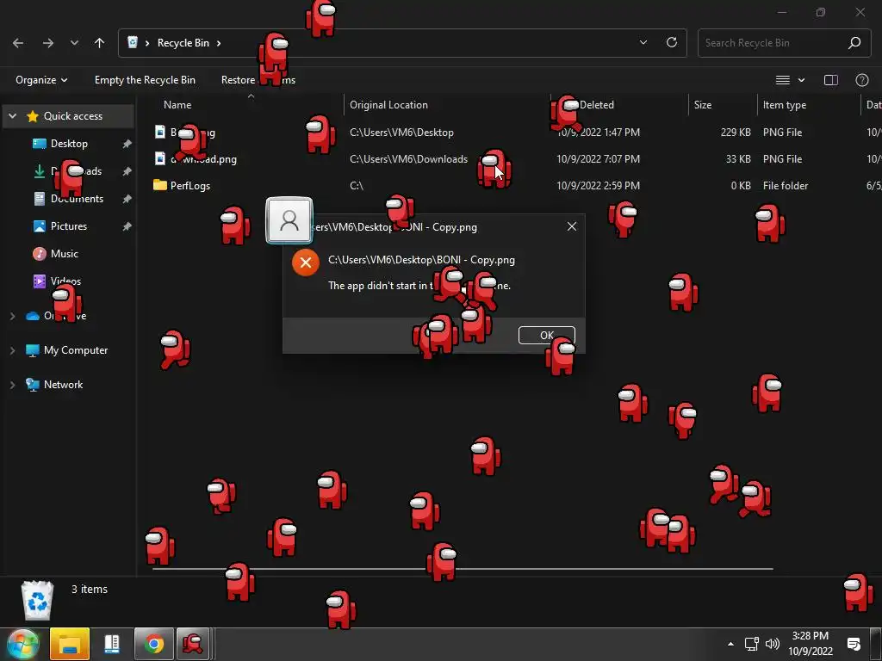
Task: Open the library app on the taskbar
Action: coord(112,644)
